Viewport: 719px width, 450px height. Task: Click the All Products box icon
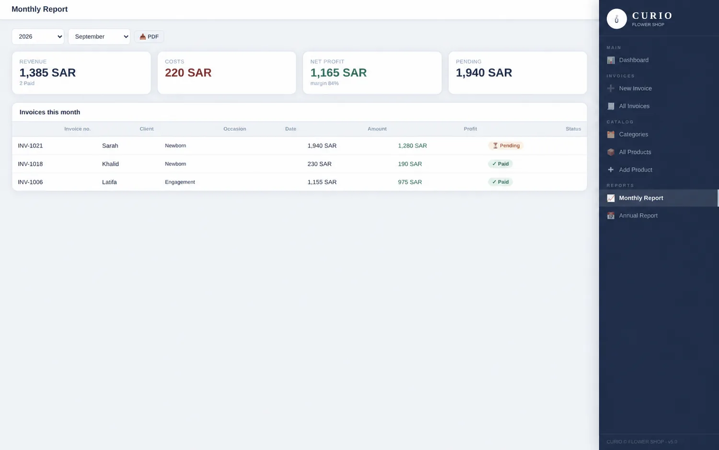pos(611,152)
